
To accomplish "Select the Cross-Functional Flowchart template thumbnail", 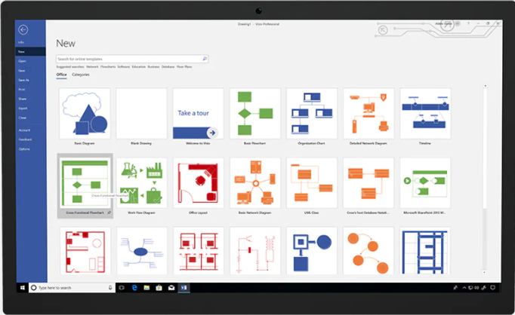I will click(85, 183).
